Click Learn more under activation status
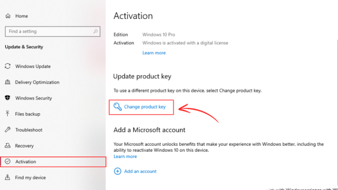This screenshot has width=338, height=190. [x=154, y=53]
